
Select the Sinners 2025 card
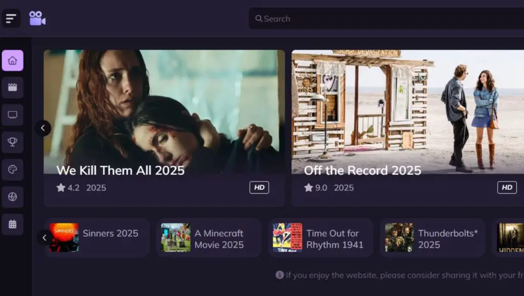(97, 237)
